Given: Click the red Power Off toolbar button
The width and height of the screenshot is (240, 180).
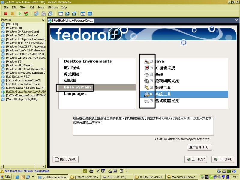Looking at the screenshot, I should click(6, 13).
